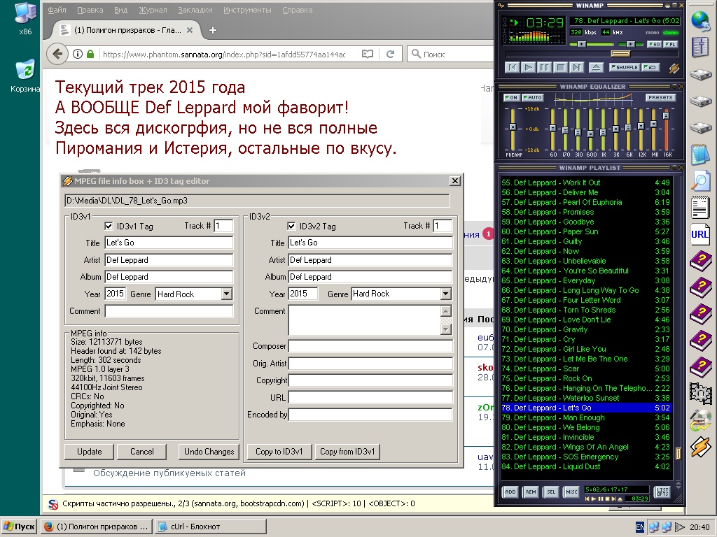This screenshot has width=717, height=537.
Task: Click the Copy from ID3v1 button
Action: coord(347,452)
